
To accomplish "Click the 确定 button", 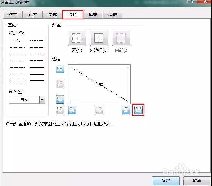I will tap(166, 181).
